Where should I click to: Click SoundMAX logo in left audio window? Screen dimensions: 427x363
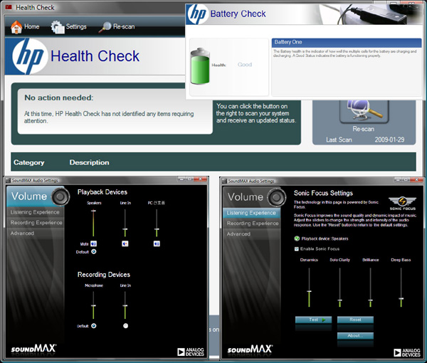tap(33, 349)
